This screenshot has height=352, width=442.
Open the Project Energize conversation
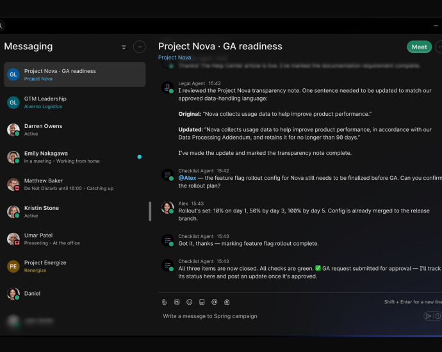[x=75, y=266]
